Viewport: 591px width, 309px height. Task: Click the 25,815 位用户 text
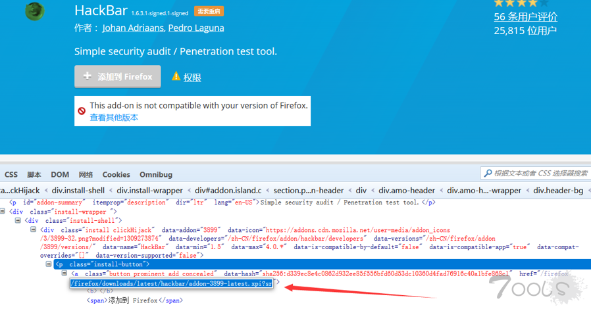(x=525, y=30)
